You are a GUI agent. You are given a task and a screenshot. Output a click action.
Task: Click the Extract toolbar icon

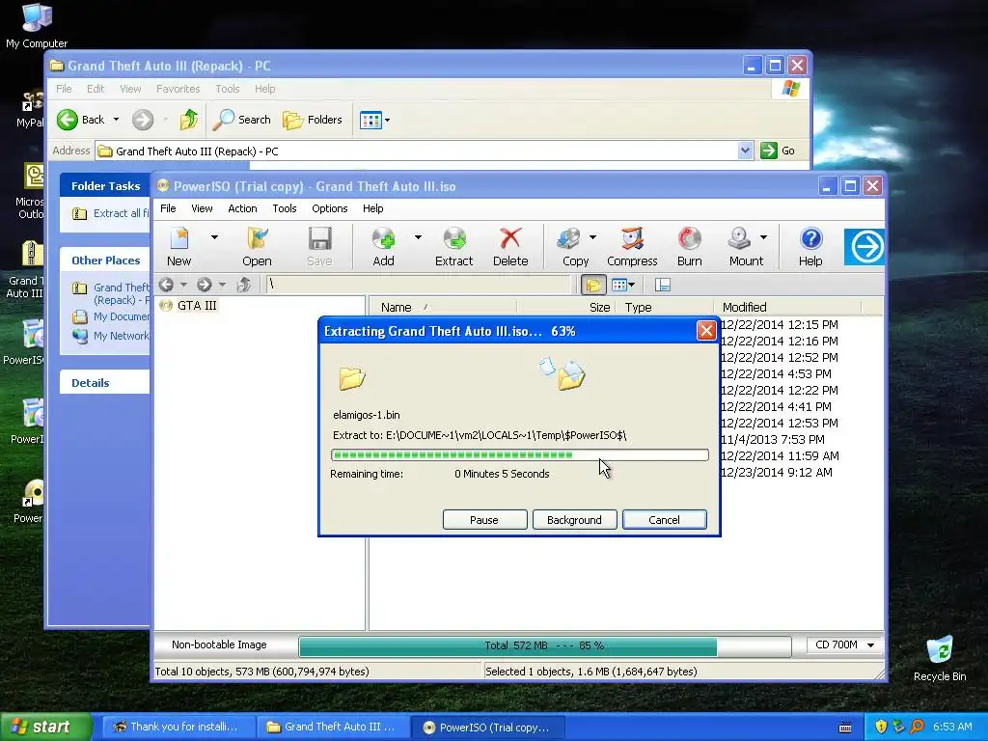[x=453, y=246]
